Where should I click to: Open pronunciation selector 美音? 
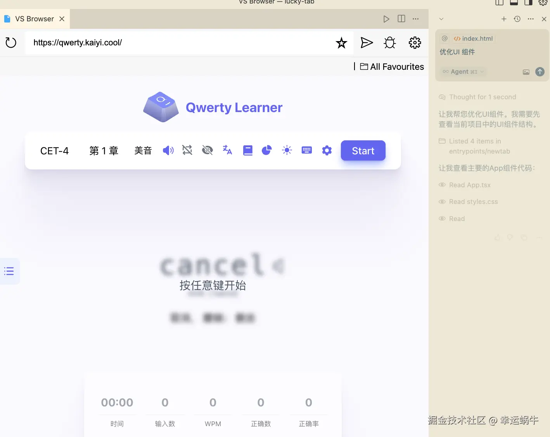(143, 151)
